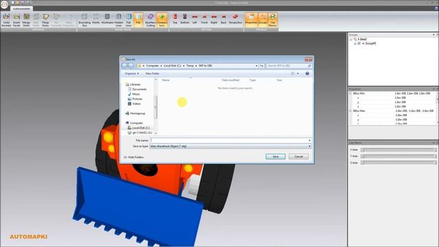Click Forward arrow in Save As dialog

(x=131, y=66)
